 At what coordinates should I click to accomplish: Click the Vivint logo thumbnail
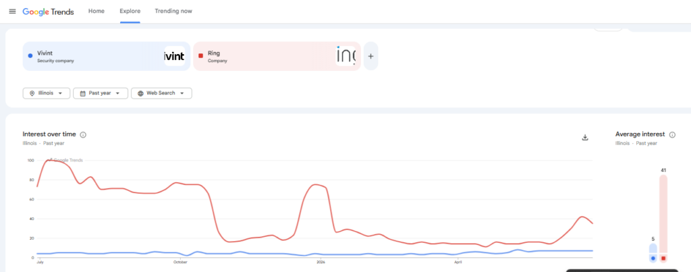[x=175, y=56]
